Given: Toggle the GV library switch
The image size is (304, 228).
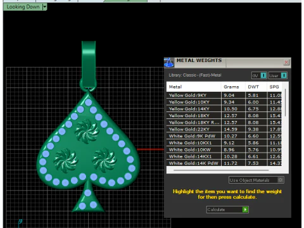Looking at the screenshot, I should tap(263, 75).
